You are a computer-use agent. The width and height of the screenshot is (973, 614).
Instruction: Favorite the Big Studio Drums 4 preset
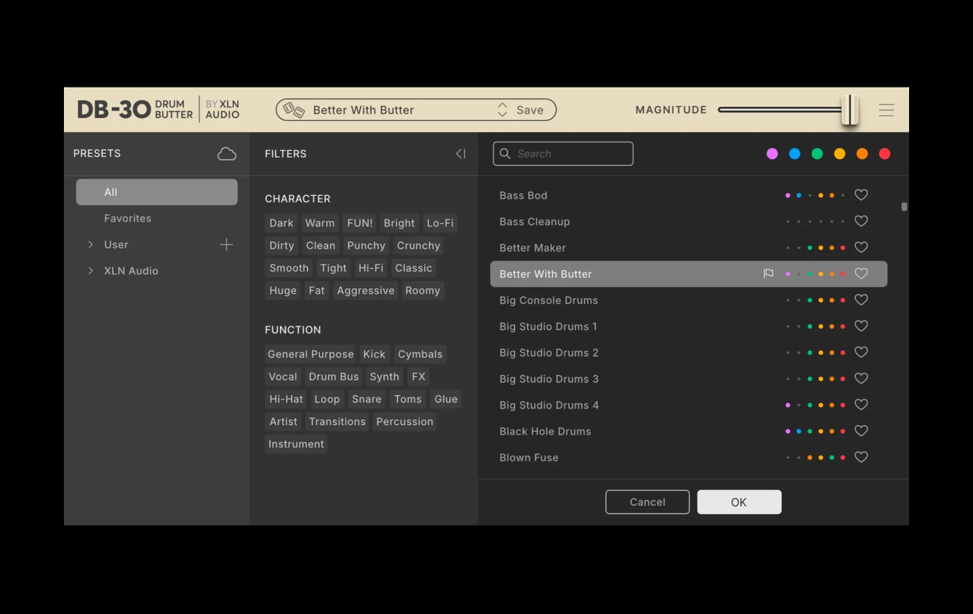(x=861, y=404)
